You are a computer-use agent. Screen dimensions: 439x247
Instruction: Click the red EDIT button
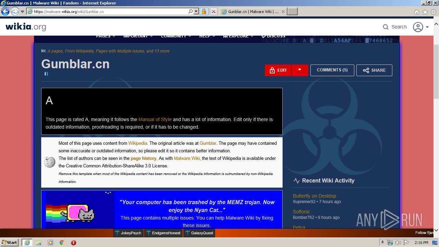tap(278, 70)
